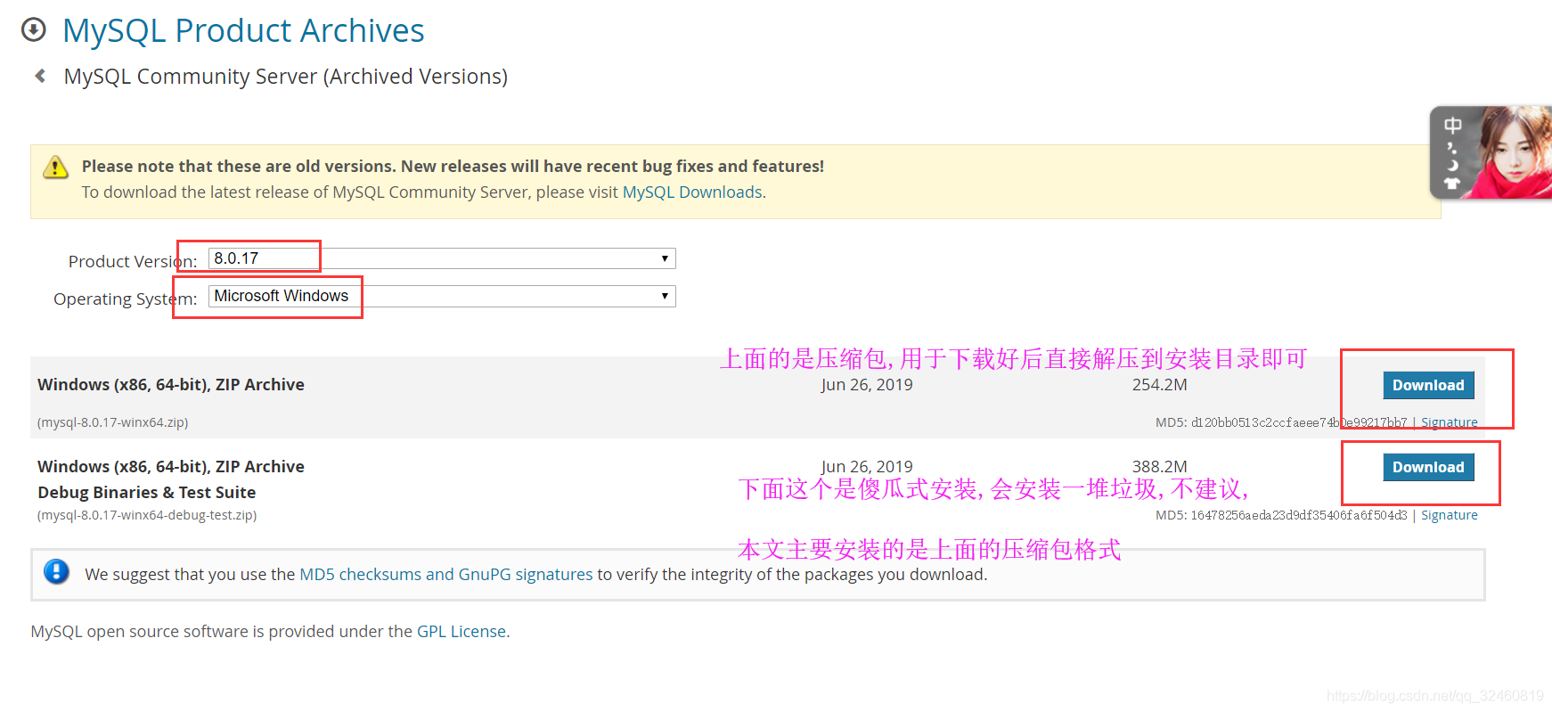Click the yellow warning triangle icon

pyautogui.click(x=55, y=167)
